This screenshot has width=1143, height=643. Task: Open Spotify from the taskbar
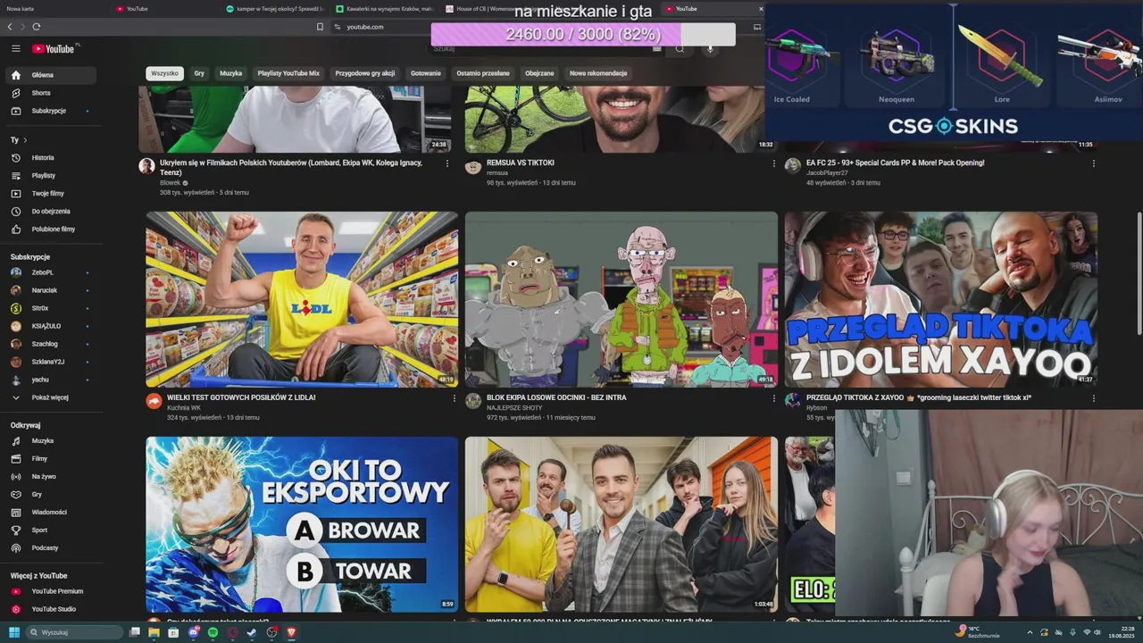[x=213, y=632]
